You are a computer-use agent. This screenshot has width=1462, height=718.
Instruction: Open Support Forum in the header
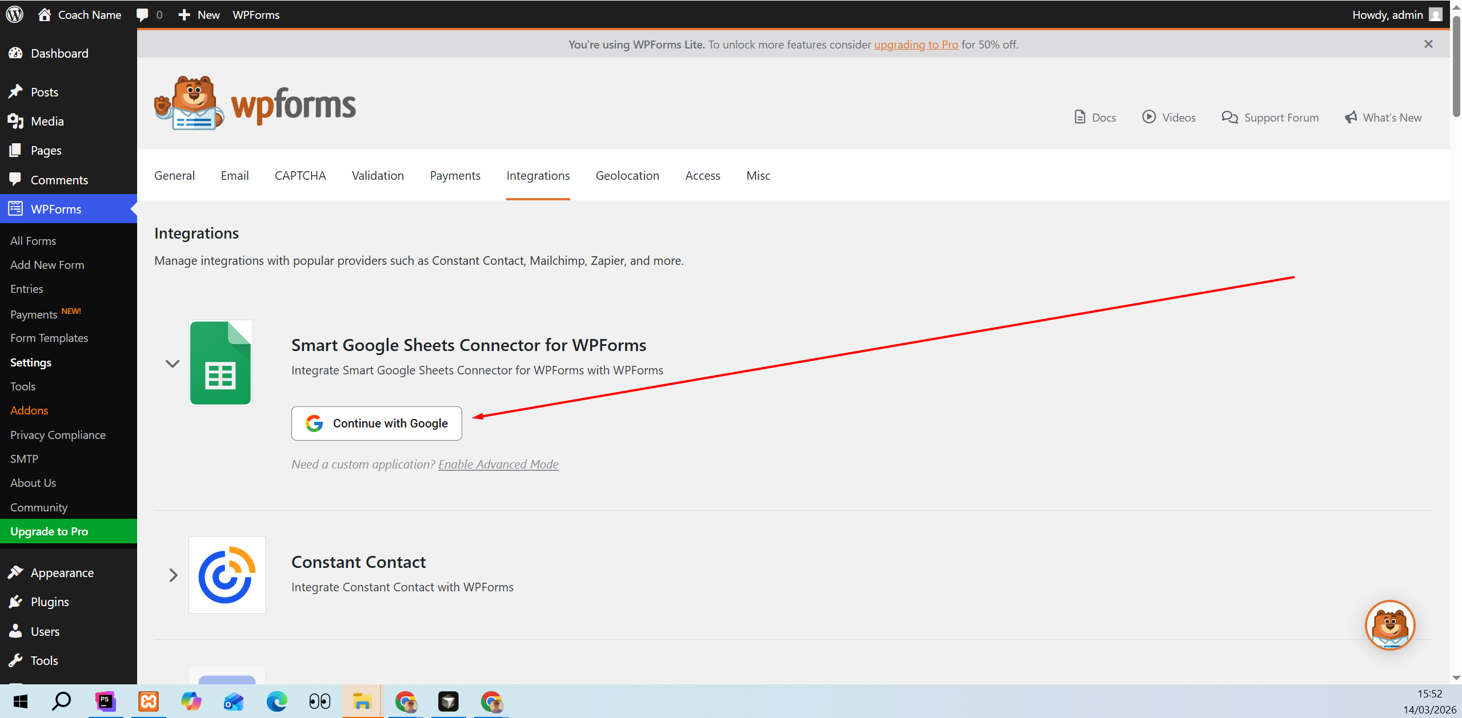(x=1270, y=117)
